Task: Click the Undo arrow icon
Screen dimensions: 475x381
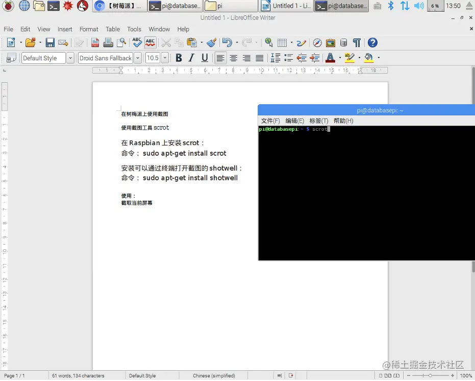Action: tap(227, 42)
